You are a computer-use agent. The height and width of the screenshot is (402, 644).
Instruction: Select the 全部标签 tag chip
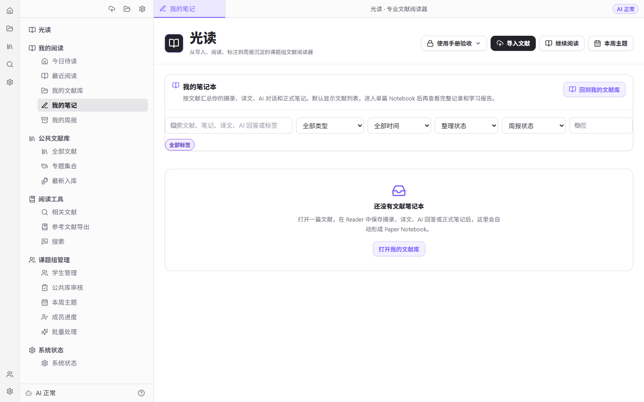click(180, 145)
